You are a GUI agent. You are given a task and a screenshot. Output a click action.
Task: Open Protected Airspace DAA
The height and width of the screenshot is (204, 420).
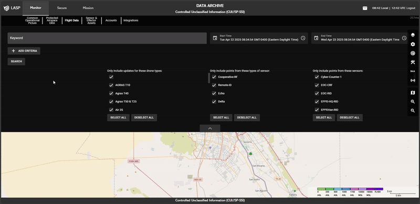point(52,21)
